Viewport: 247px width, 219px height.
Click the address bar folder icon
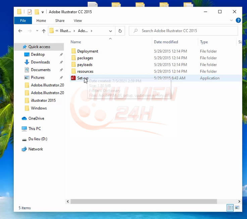(51, 31)
